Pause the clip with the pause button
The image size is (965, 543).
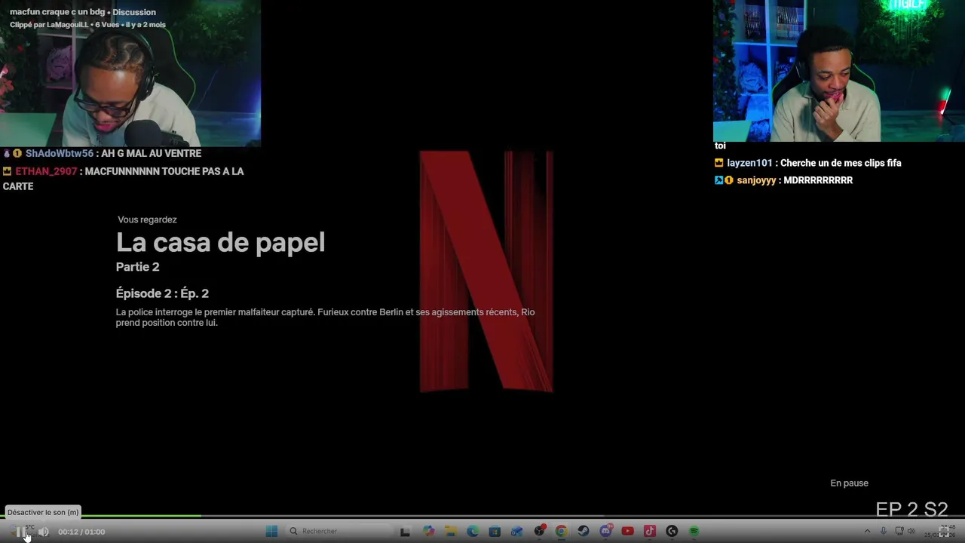pos(20,532)
